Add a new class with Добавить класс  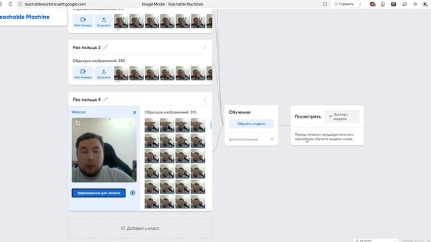click(140, 229)
